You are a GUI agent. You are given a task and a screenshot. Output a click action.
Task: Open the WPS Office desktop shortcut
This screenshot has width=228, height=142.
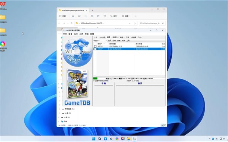pyautogui.click(x=3, y=6)
